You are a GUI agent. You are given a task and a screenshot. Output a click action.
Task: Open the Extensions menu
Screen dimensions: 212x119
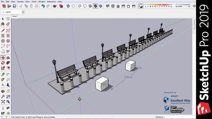(51, 2)
